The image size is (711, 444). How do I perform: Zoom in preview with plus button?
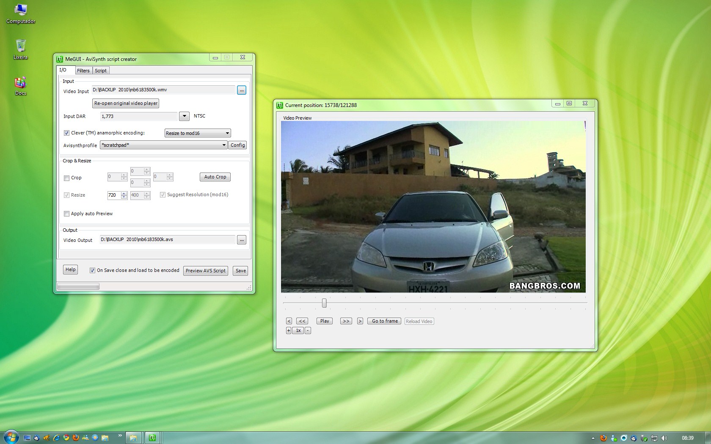click(288, 331)
